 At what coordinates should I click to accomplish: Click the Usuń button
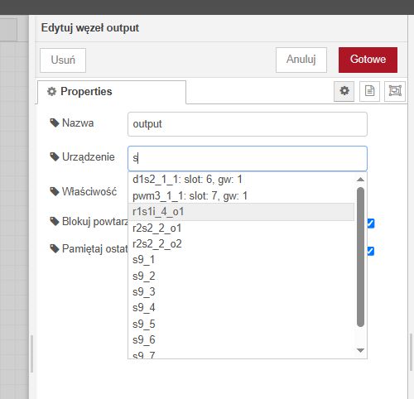coord(63,60)
